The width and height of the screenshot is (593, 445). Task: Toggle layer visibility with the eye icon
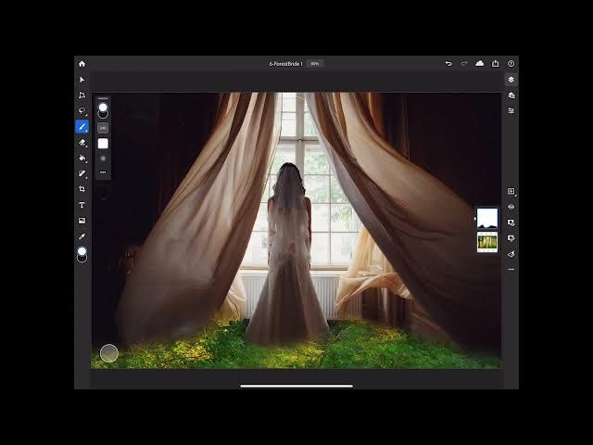(x=511, y=207)
